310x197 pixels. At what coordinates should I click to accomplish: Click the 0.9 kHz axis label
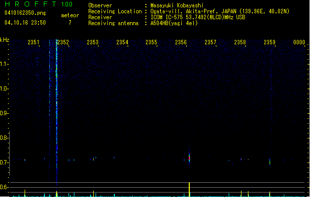click(x=4, y=113)
